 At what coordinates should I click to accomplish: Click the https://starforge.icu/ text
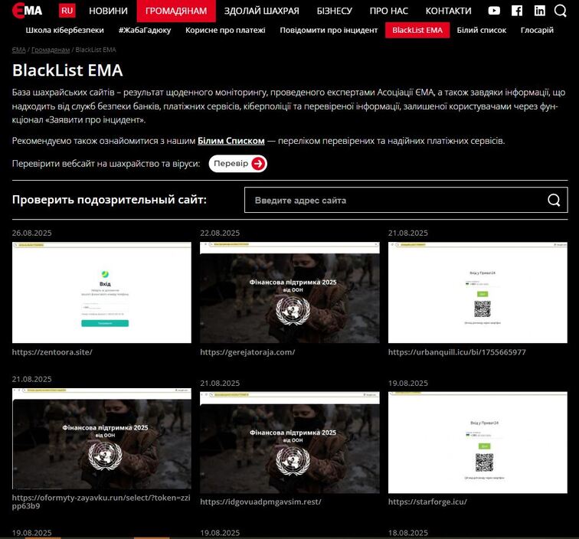pyautogui.click(x=427, y=501)
